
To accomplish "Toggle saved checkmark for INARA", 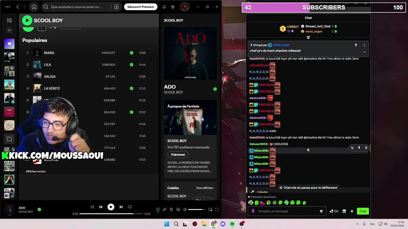I will pos(131,53).
